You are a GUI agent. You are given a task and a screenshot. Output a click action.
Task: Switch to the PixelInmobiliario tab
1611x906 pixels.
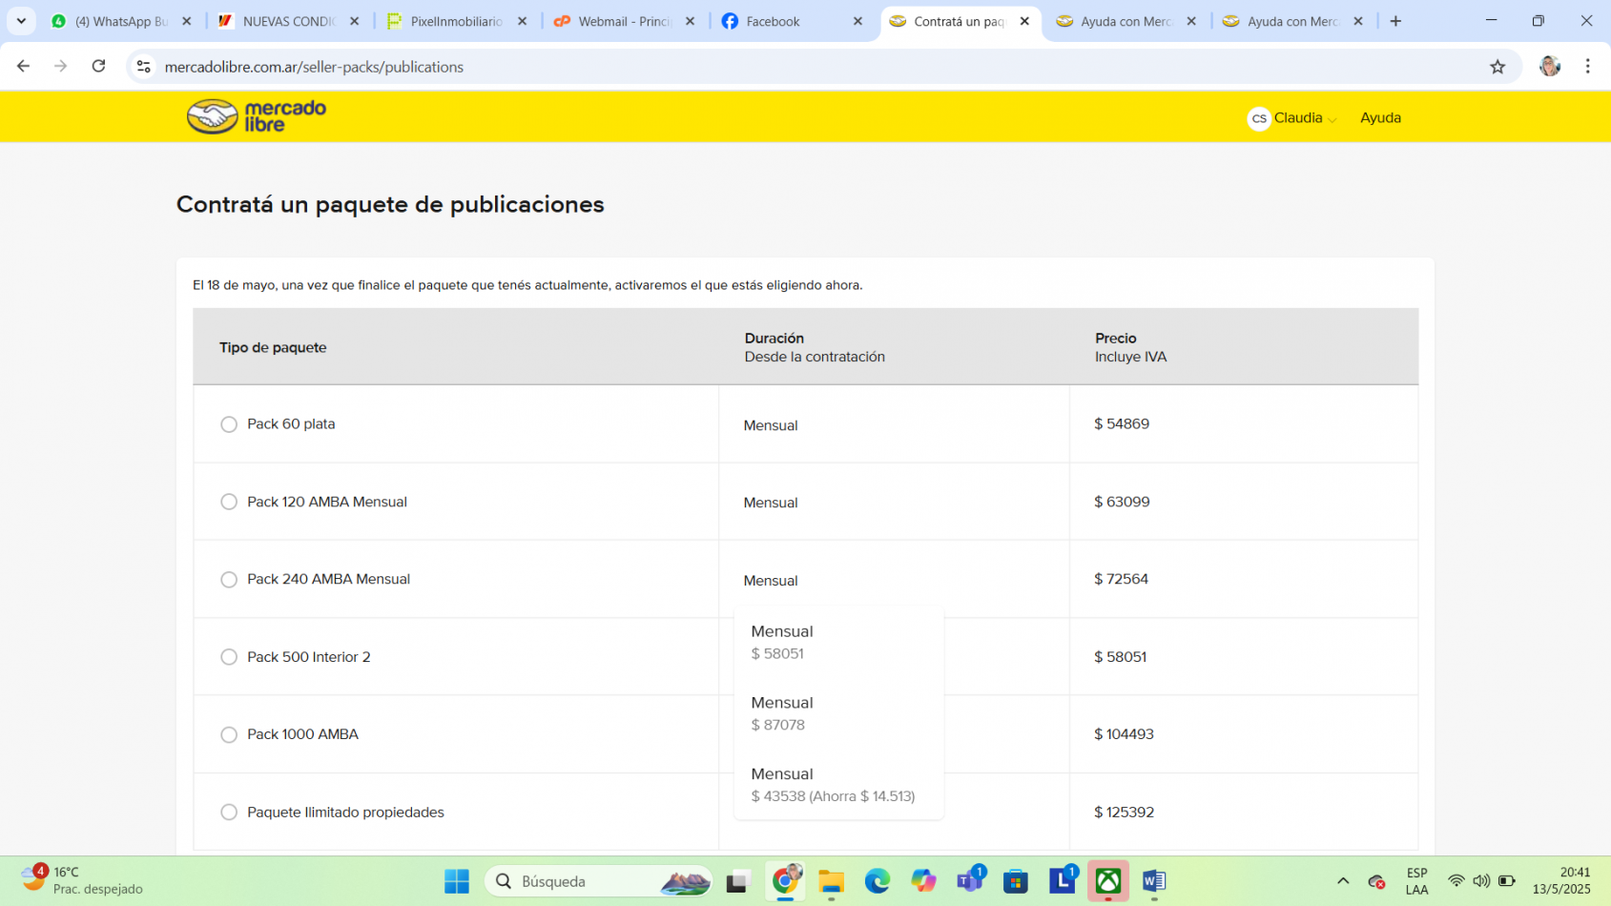[456, 21]
